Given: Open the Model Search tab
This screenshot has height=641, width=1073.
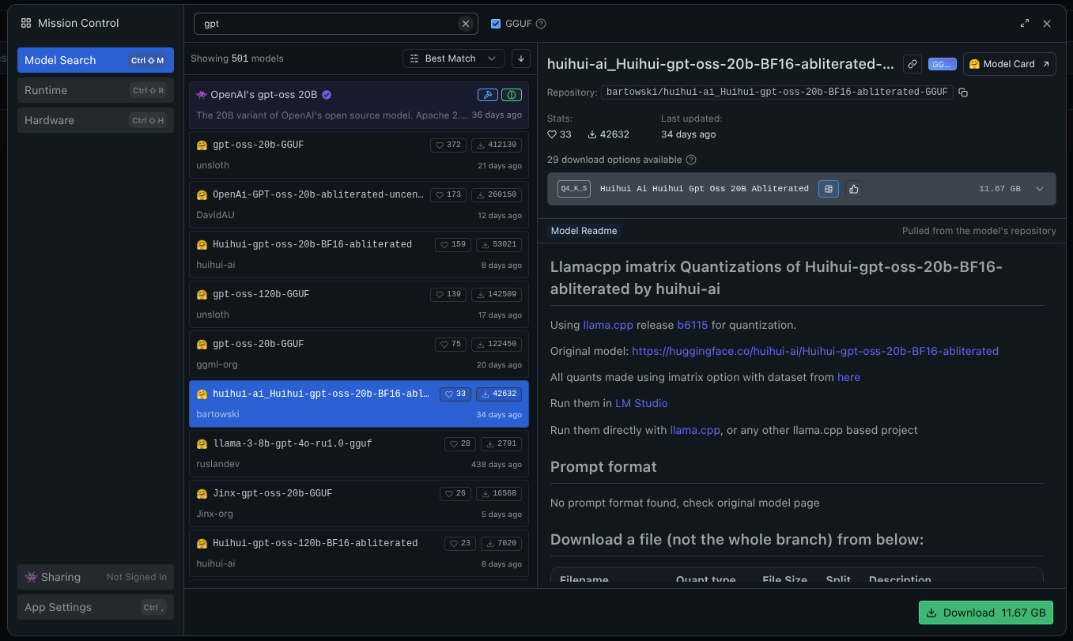Looking at the screenshot, I should point(95,60).
